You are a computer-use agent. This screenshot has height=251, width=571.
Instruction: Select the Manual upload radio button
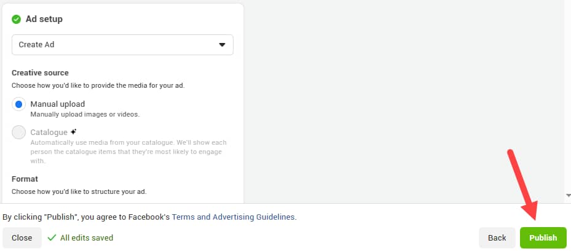pos(18,104)
